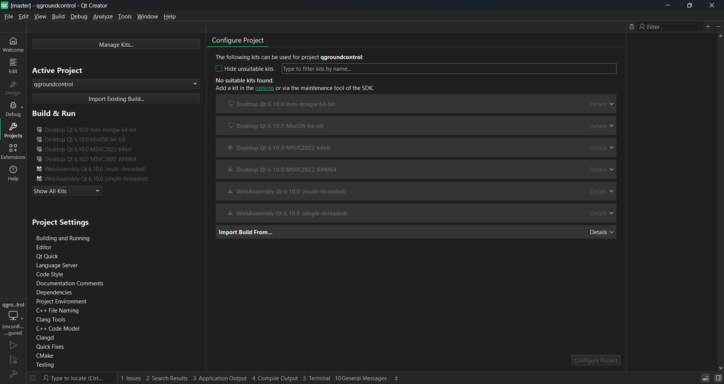Check the Desktop Qt 6.10.0 llvm-mingw 64-bit kit
This screenshot has height=384, width=724.
pyautogui.click(x=222, y=104)
